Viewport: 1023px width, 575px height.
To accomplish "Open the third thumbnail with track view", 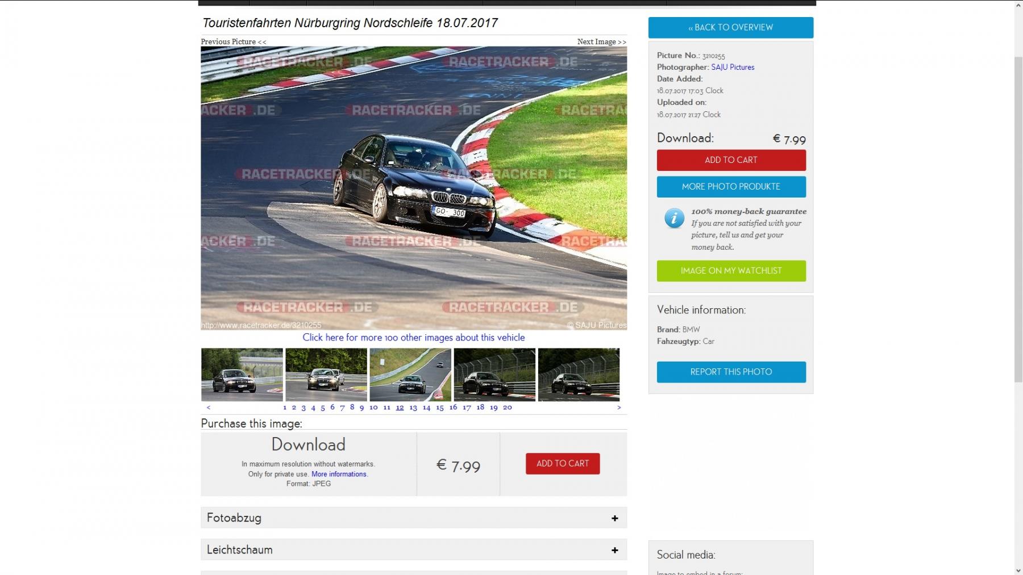I will coord(410,375).
